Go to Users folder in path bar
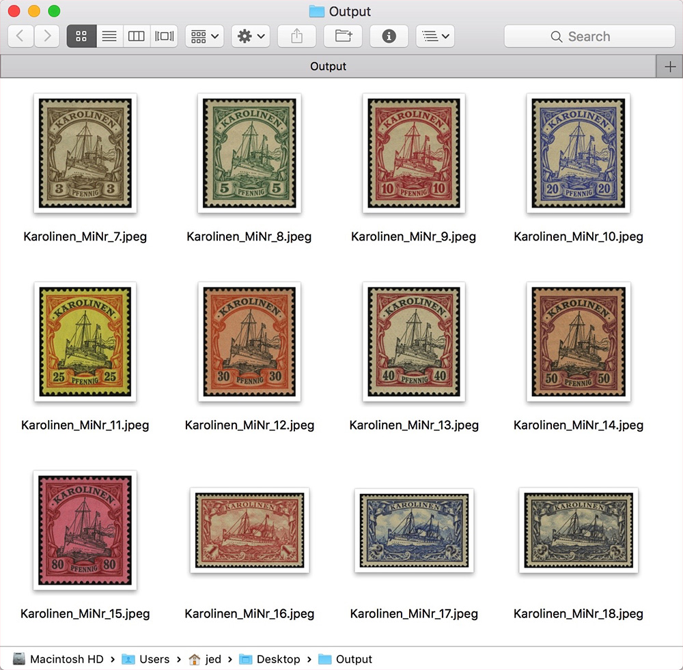This screenshot has width=683, height=670. point(146,659)
